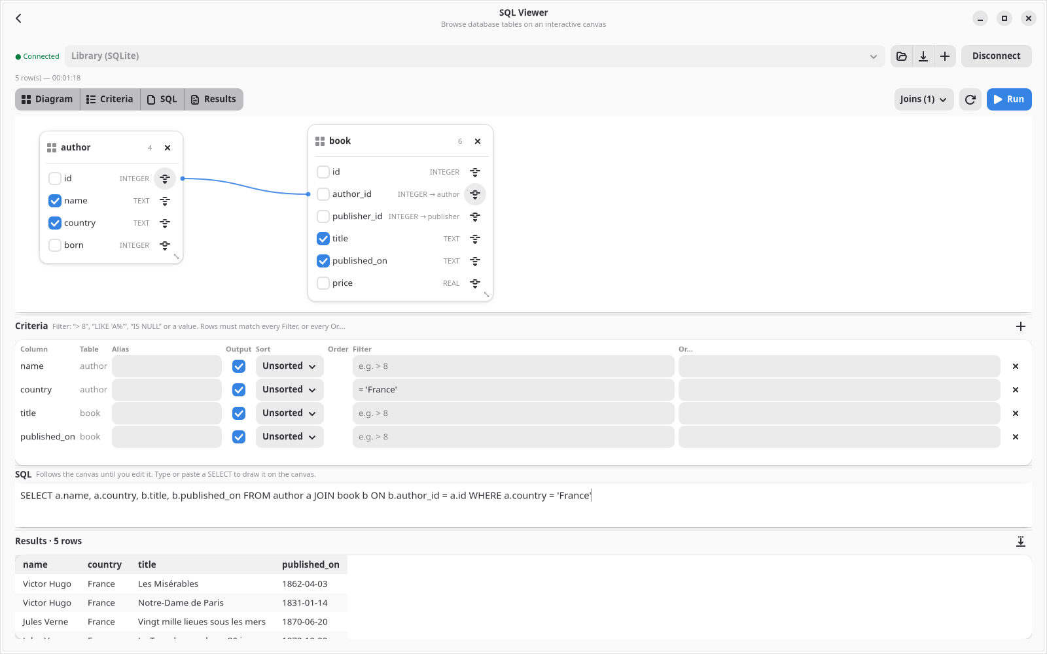Open Sort dropdown for country row
The height and width of the screenshot is (654, 1047).
point(289,390)
